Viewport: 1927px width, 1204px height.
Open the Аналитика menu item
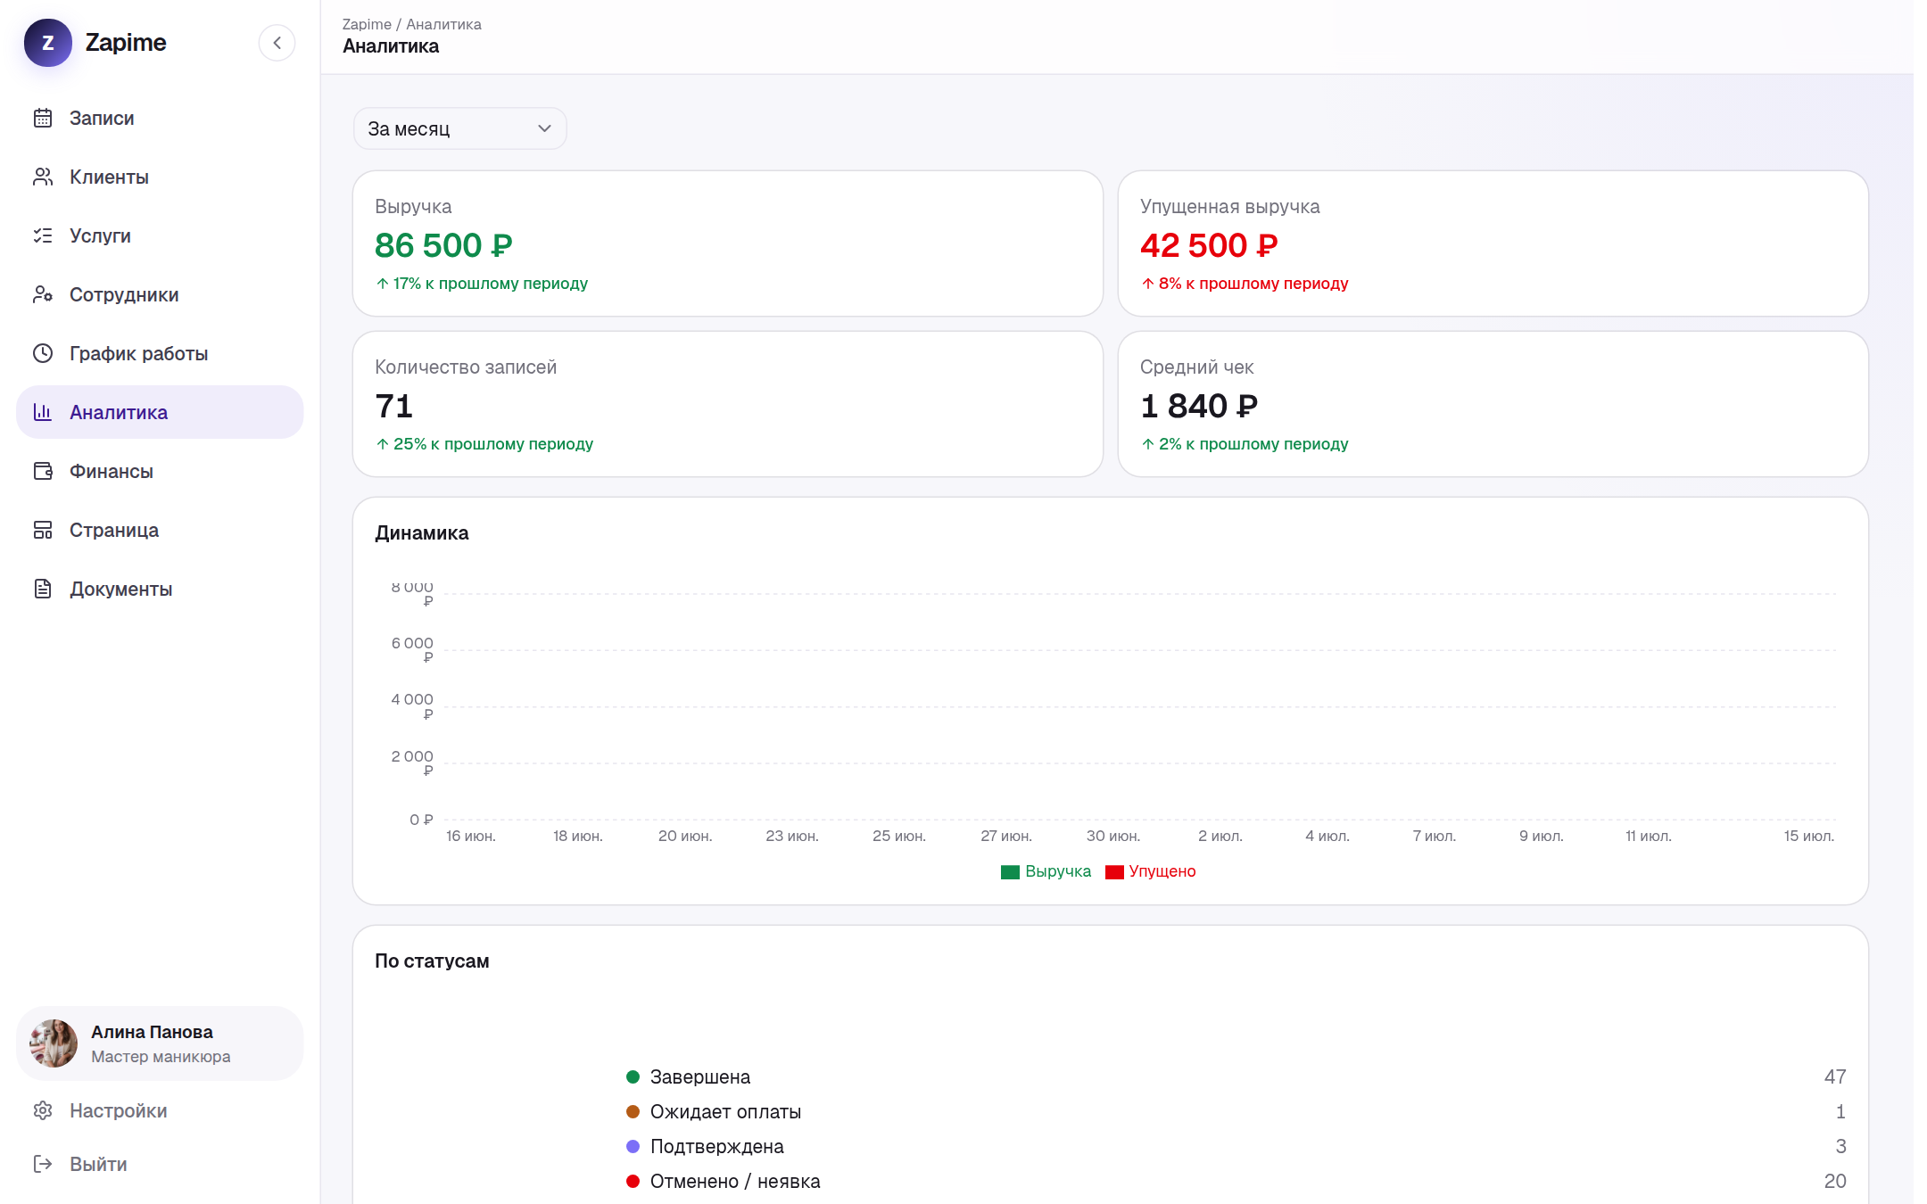coord(160,412)
